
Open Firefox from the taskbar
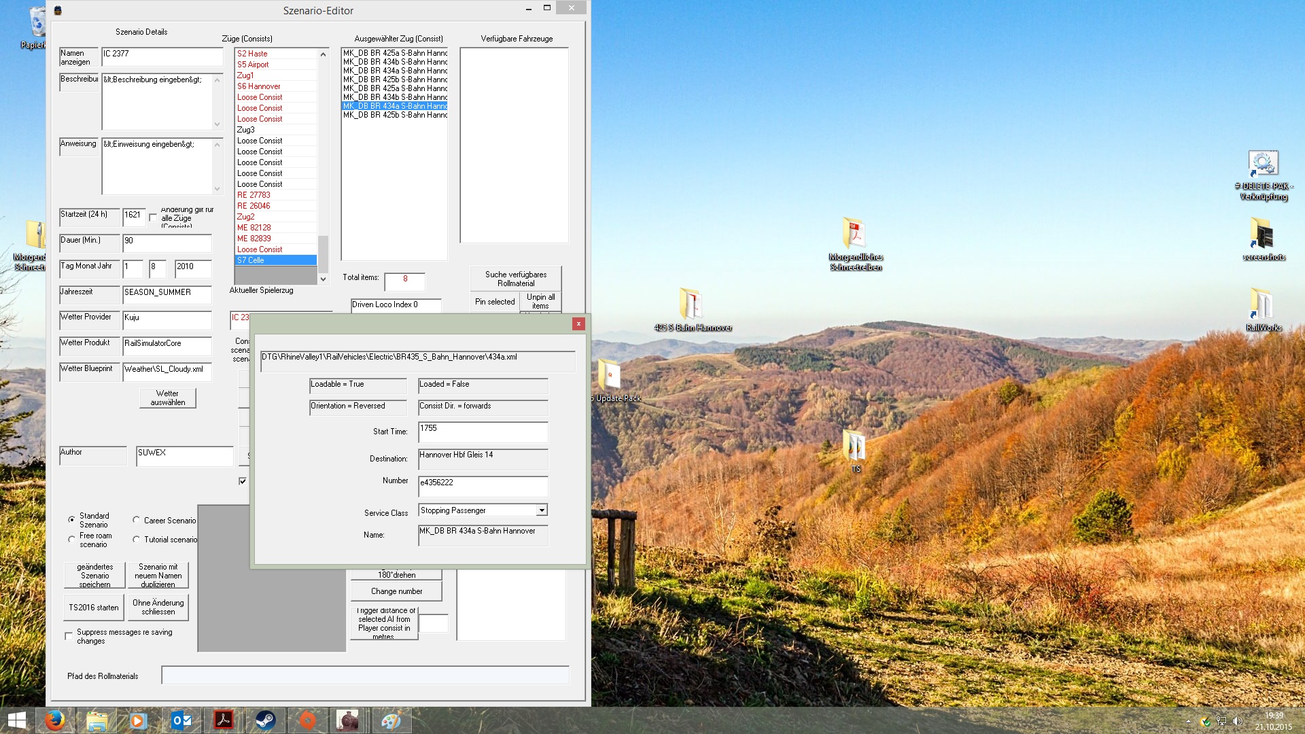click(55, 720)
